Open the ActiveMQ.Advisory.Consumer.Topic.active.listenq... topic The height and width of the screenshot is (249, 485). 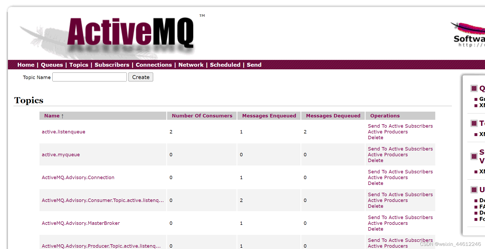pyautogui.click(x=103, y=200)
